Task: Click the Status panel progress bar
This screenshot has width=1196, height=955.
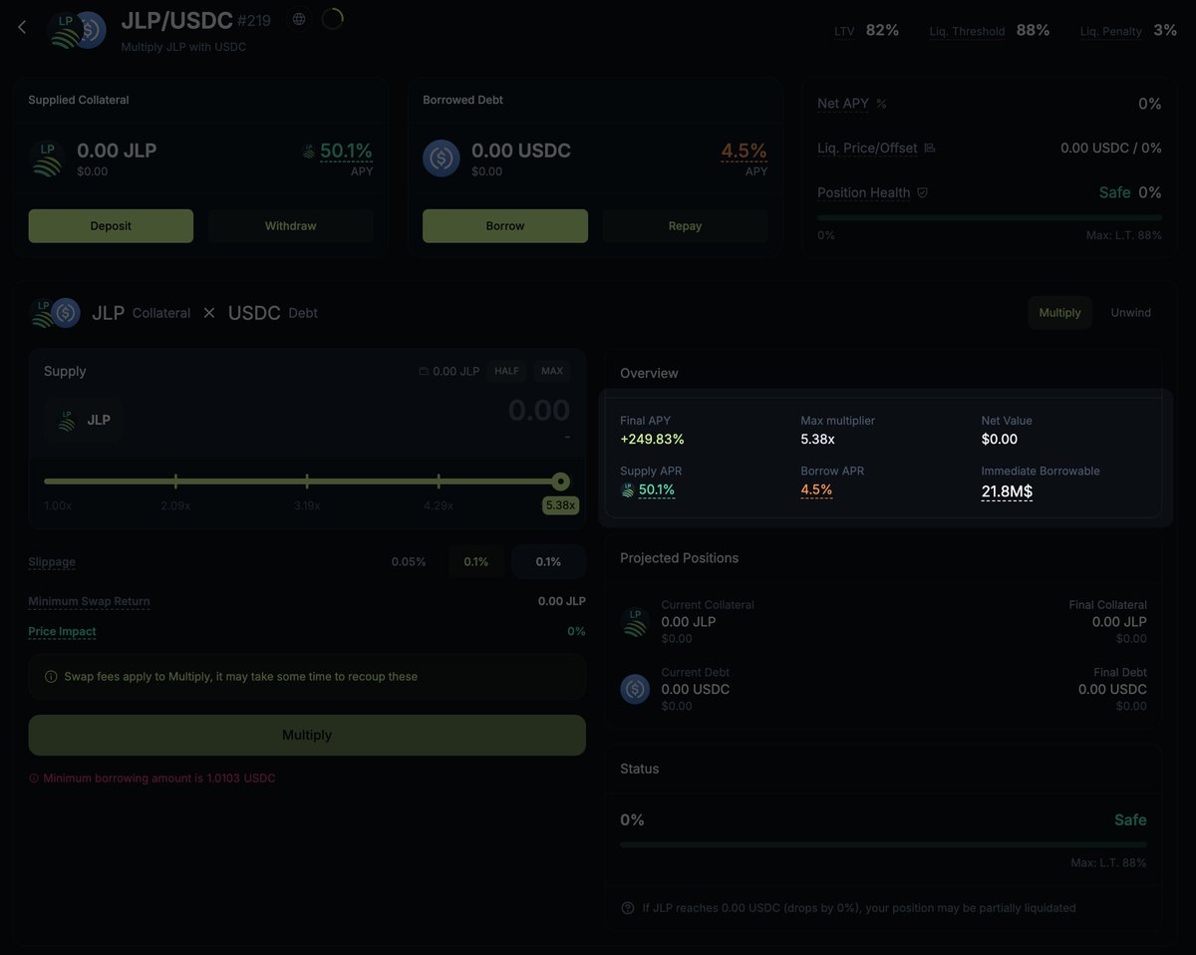Action: click(x=883, y=844)
